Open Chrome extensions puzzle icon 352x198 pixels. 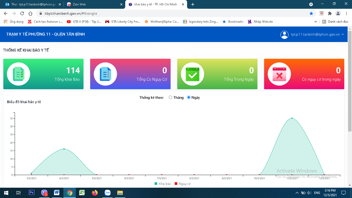pos(330,13)
